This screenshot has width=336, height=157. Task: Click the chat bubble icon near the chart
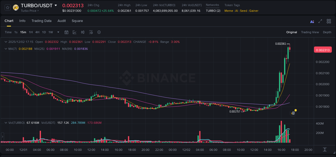292,113
